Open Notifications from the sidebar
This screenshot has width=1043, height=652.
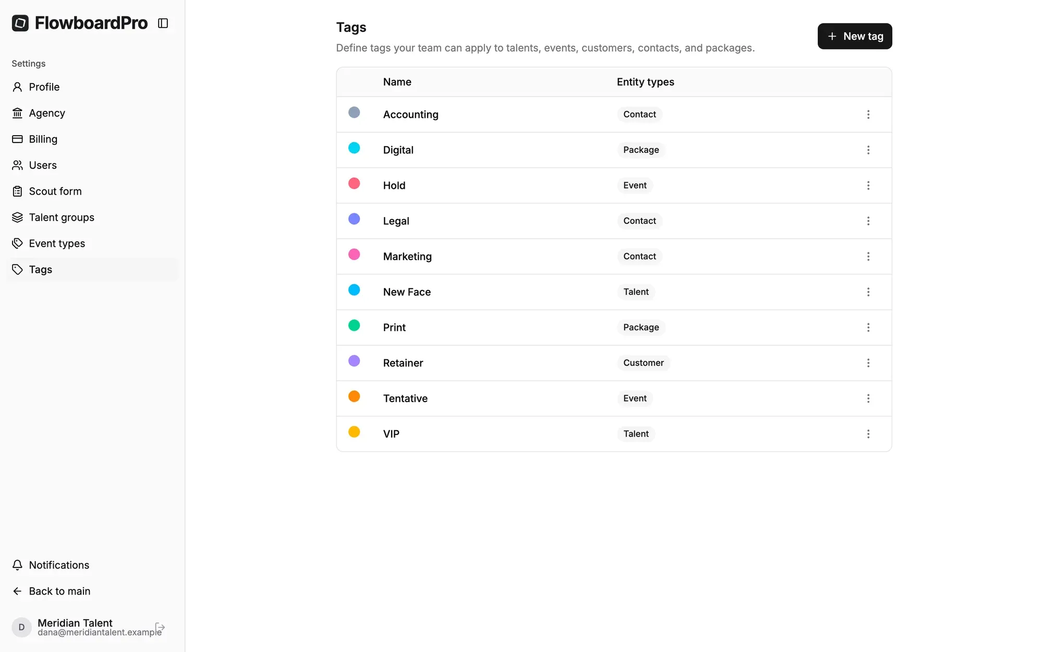pyautogui.click(x=92, y=565)
